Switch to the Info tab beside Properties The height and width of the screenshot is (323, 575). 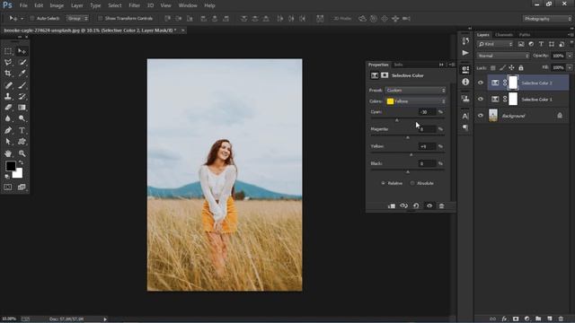click(398, 65)
